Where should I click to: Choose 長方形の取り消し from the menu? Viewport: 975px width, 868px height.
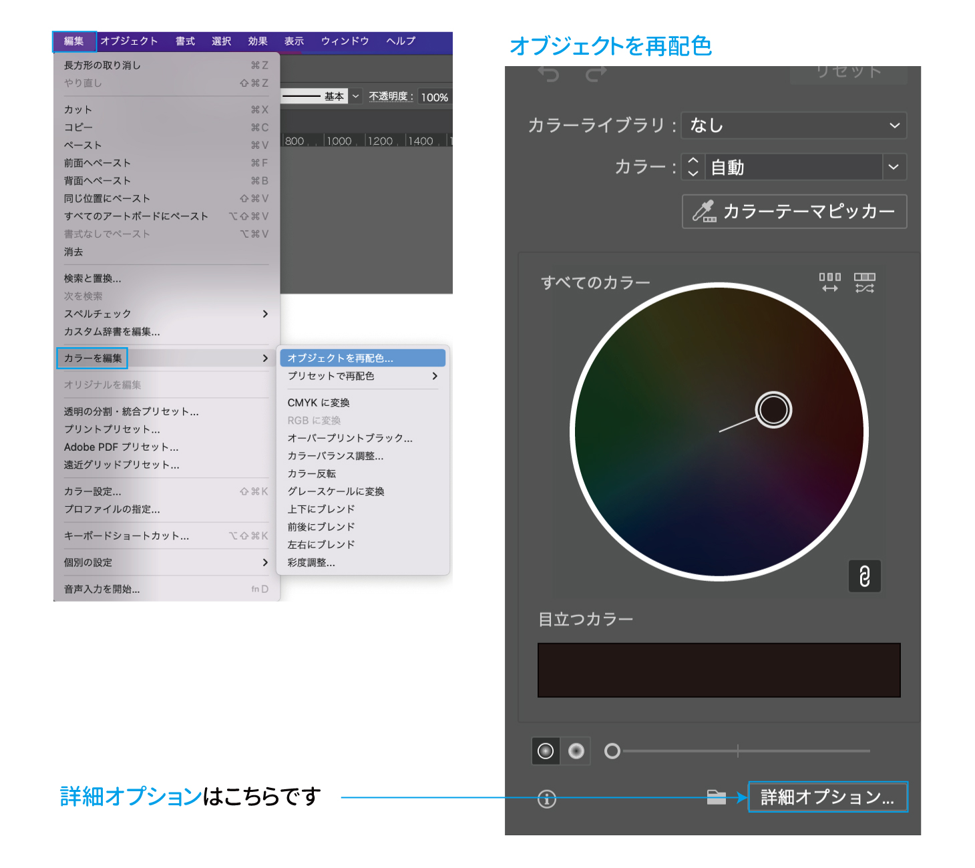[x=166, y=65]
